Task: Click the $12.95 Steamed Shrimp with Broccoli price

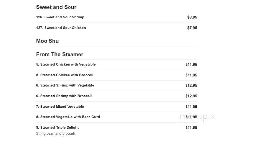Action: coord(191,96)
